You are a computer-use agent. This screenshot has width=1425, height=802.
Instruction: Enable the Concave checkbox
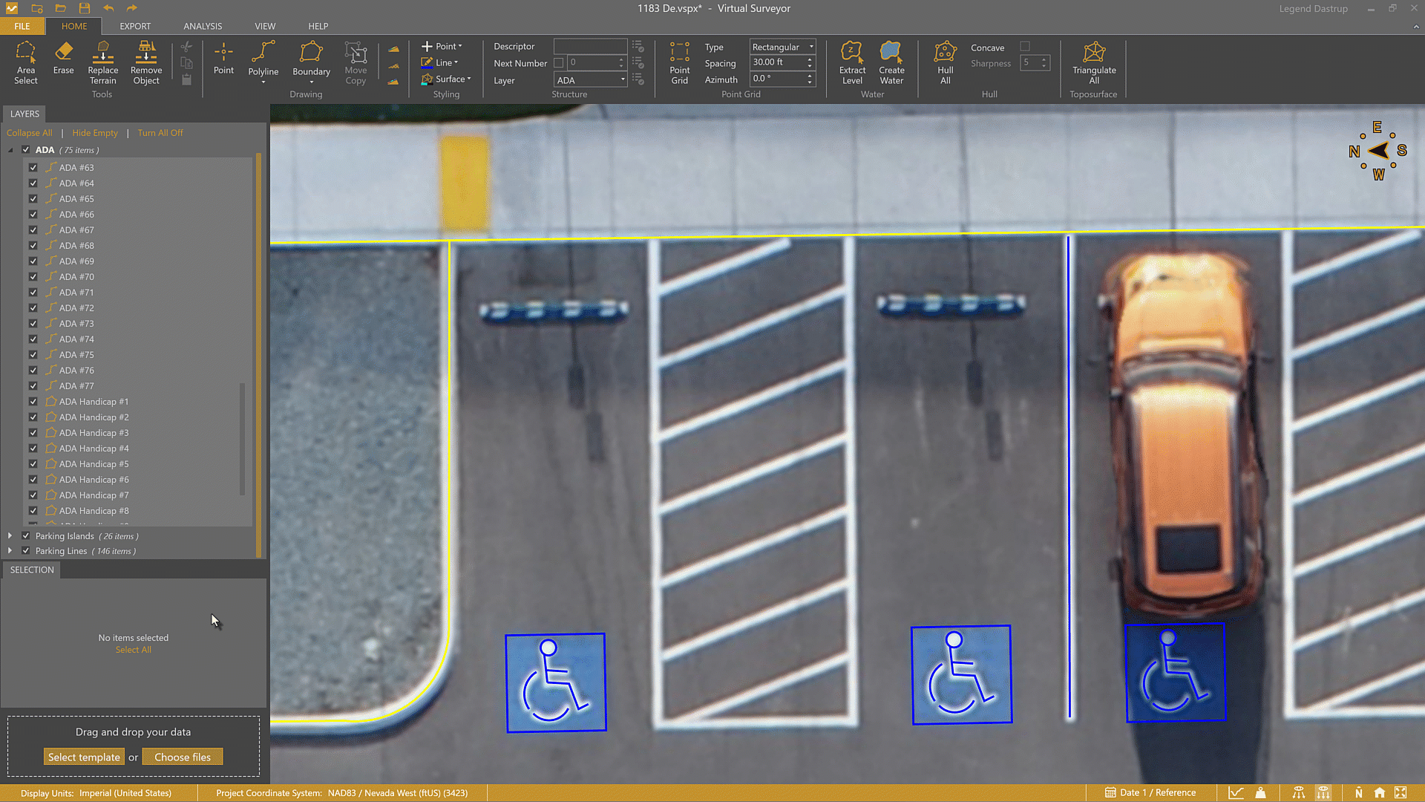1025,47
